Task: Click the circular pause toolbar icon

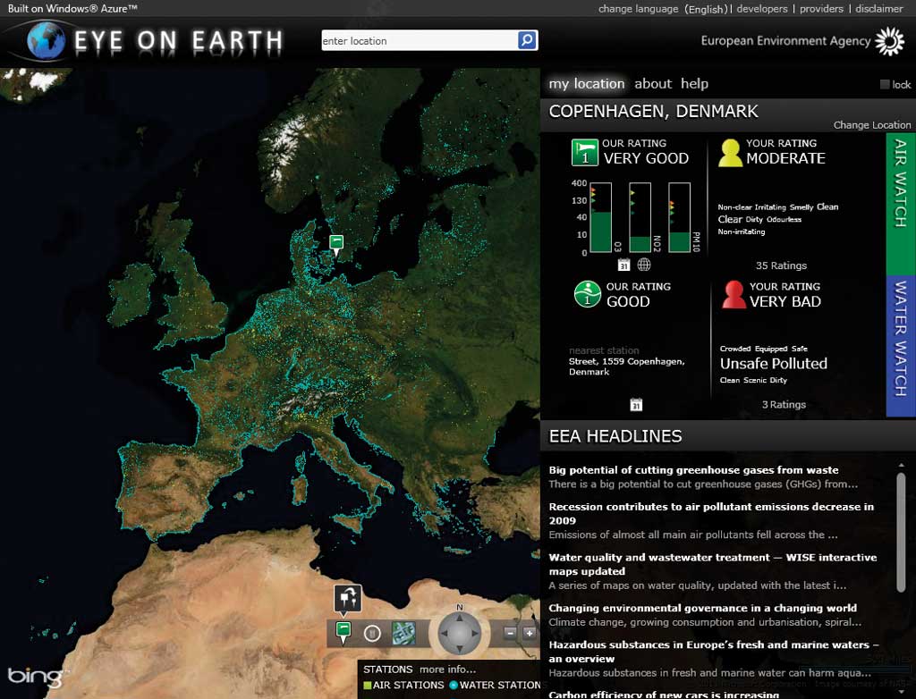Action: [372, 634]
